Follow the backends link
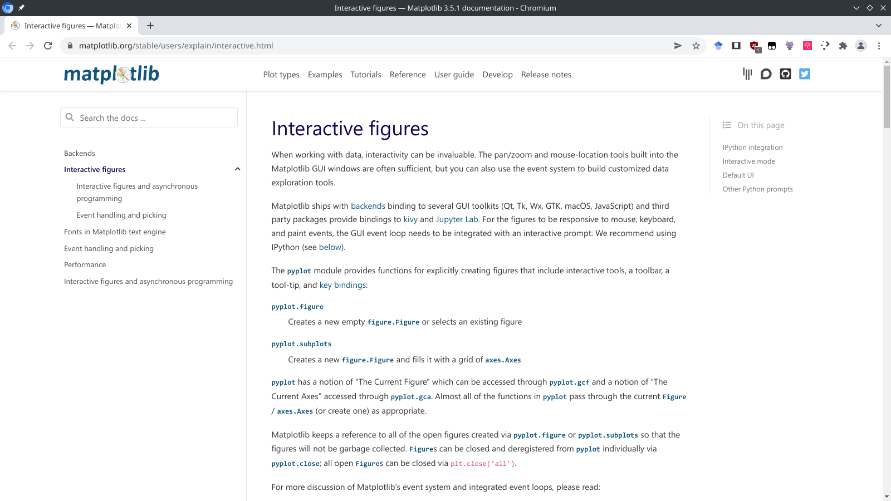Screen dimensions: 891x501 368,206
